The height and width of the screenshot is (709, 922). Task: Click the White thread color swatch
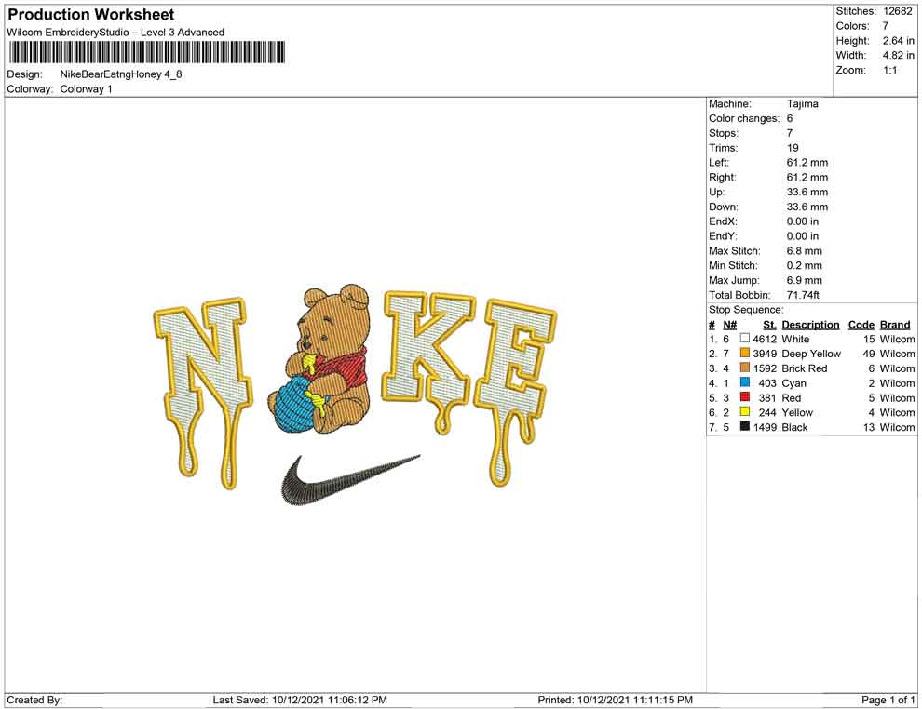pyautogui.click(x=744, y=339)
